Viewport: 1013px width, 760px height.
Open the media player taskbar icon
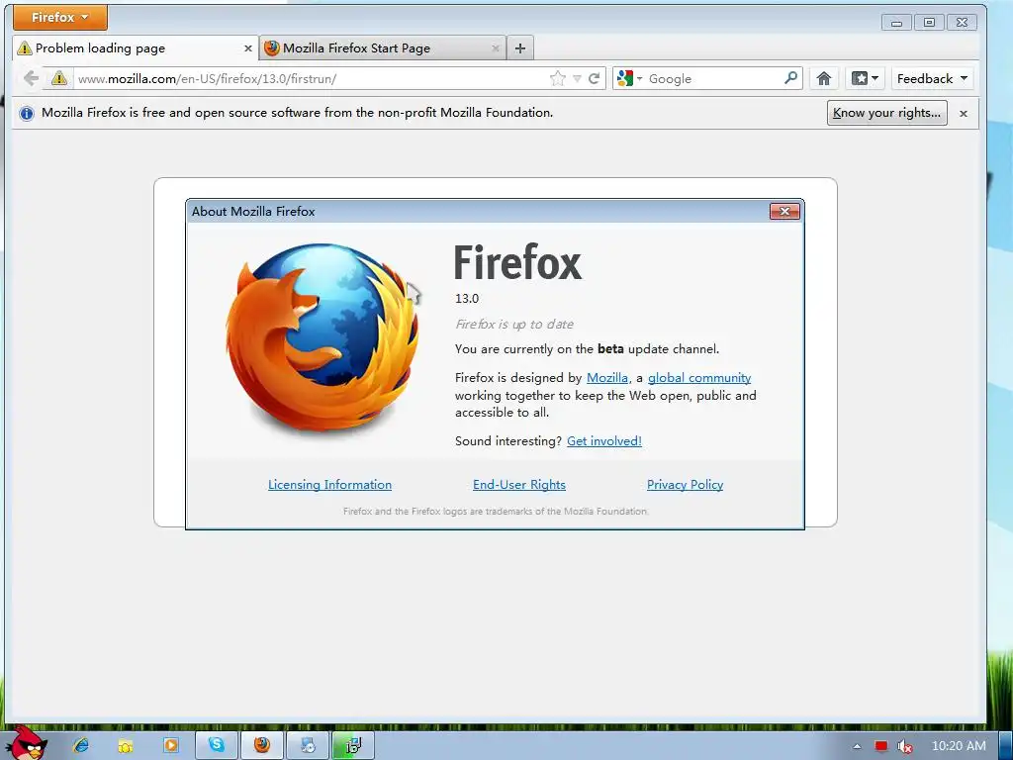click(170, 746)
